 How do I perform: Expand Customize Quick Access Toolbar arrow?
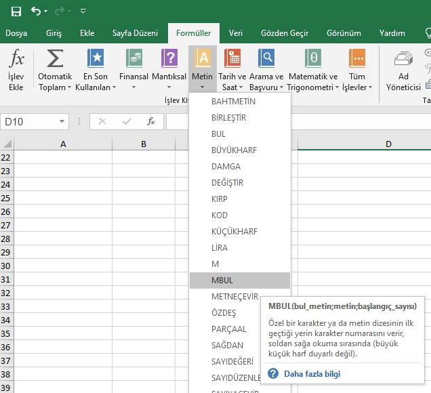[83, 12]
